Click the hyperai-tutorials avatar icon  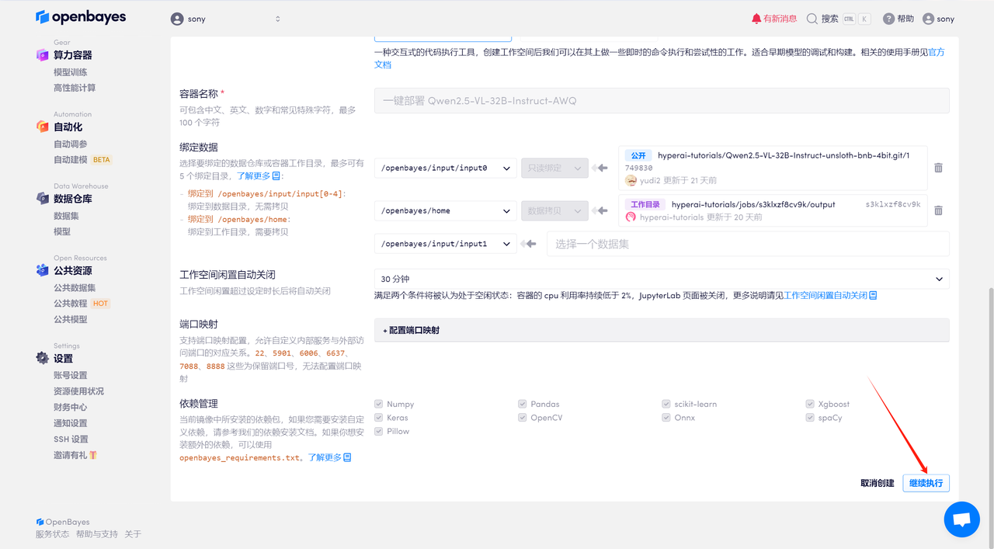[x=631, y=217]
